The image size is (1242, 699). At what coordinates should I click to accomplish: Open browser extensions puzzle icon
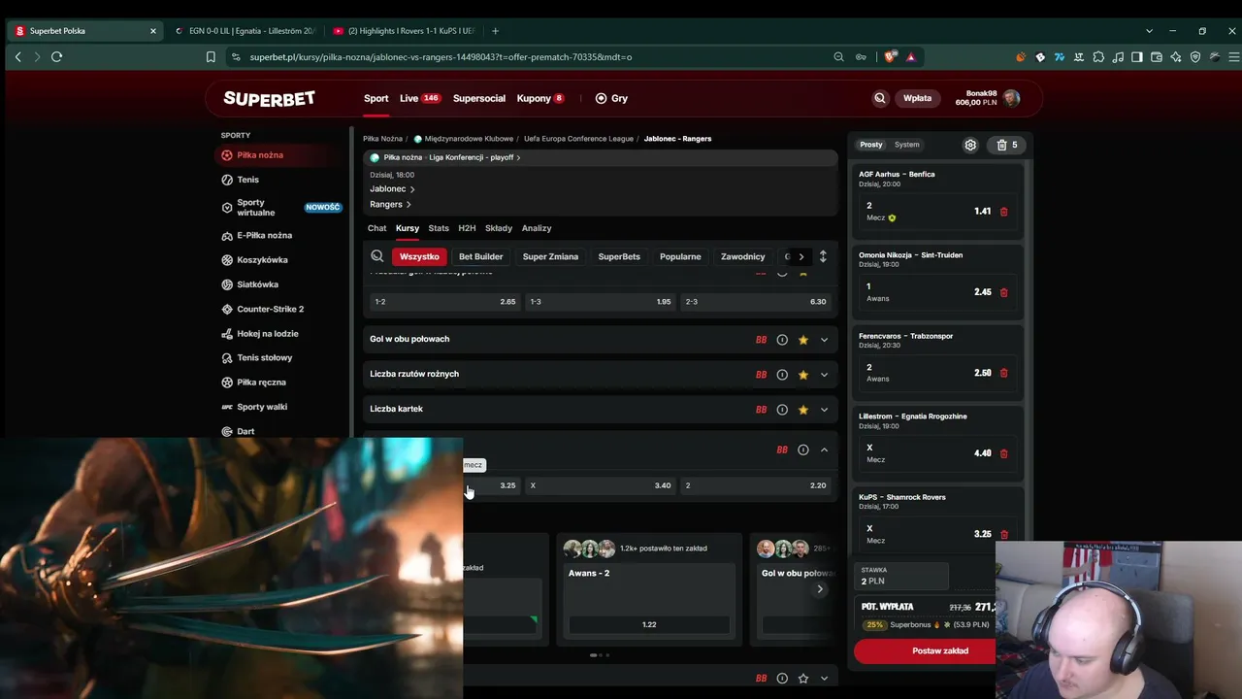coord(1098,57)
